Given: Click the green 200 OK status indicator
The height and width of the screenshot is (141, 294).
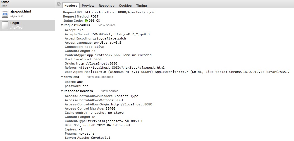Looking at the screenshot, I should (86, 21).
